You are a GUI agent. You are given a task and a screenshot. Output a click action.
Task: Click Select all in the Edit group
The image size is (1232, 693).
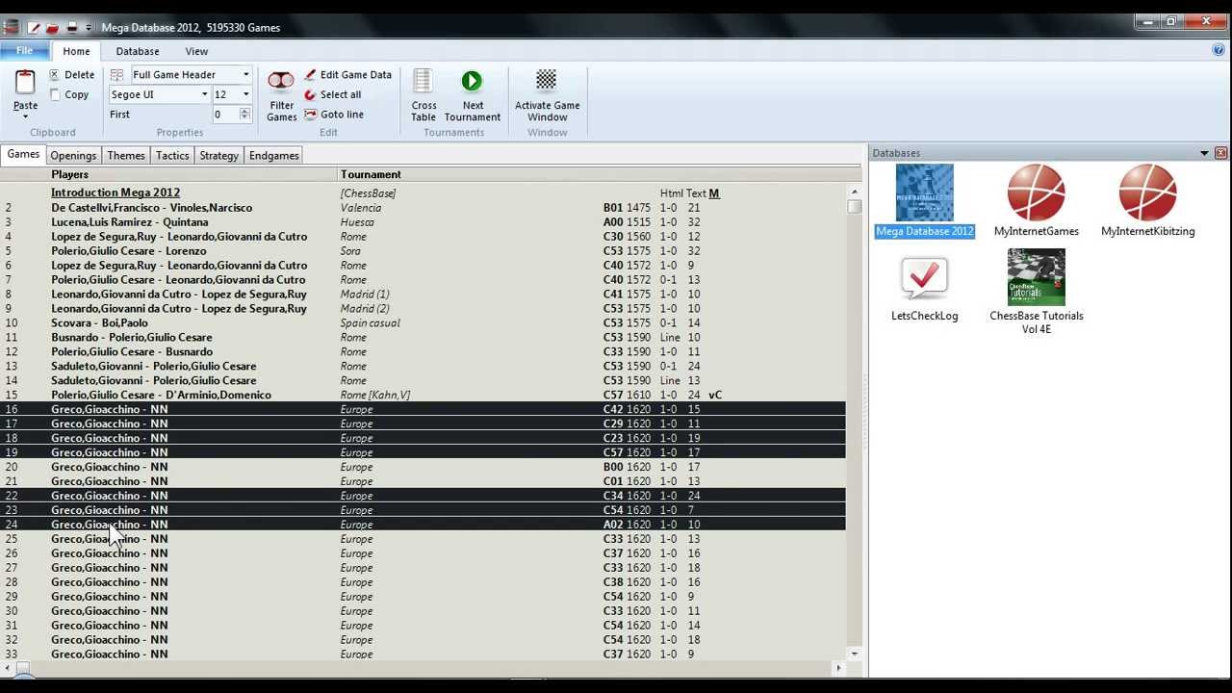[333, 94]
